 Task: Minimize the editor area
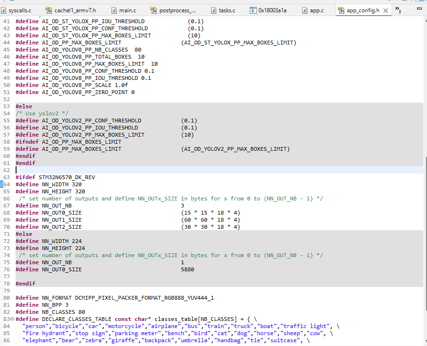pos(419,9)
